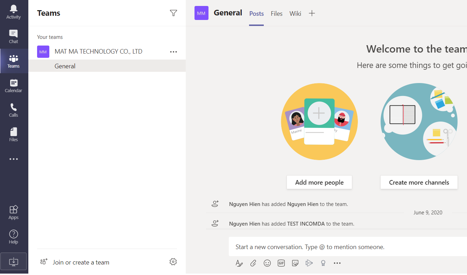Attach a file with paperclip icon
The height and width of the screenshot is (275, 467).
pyautogui.click(x=253, y=263)
